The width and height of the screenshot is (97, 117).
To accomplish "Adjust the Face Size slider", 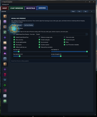I will 32,52.
